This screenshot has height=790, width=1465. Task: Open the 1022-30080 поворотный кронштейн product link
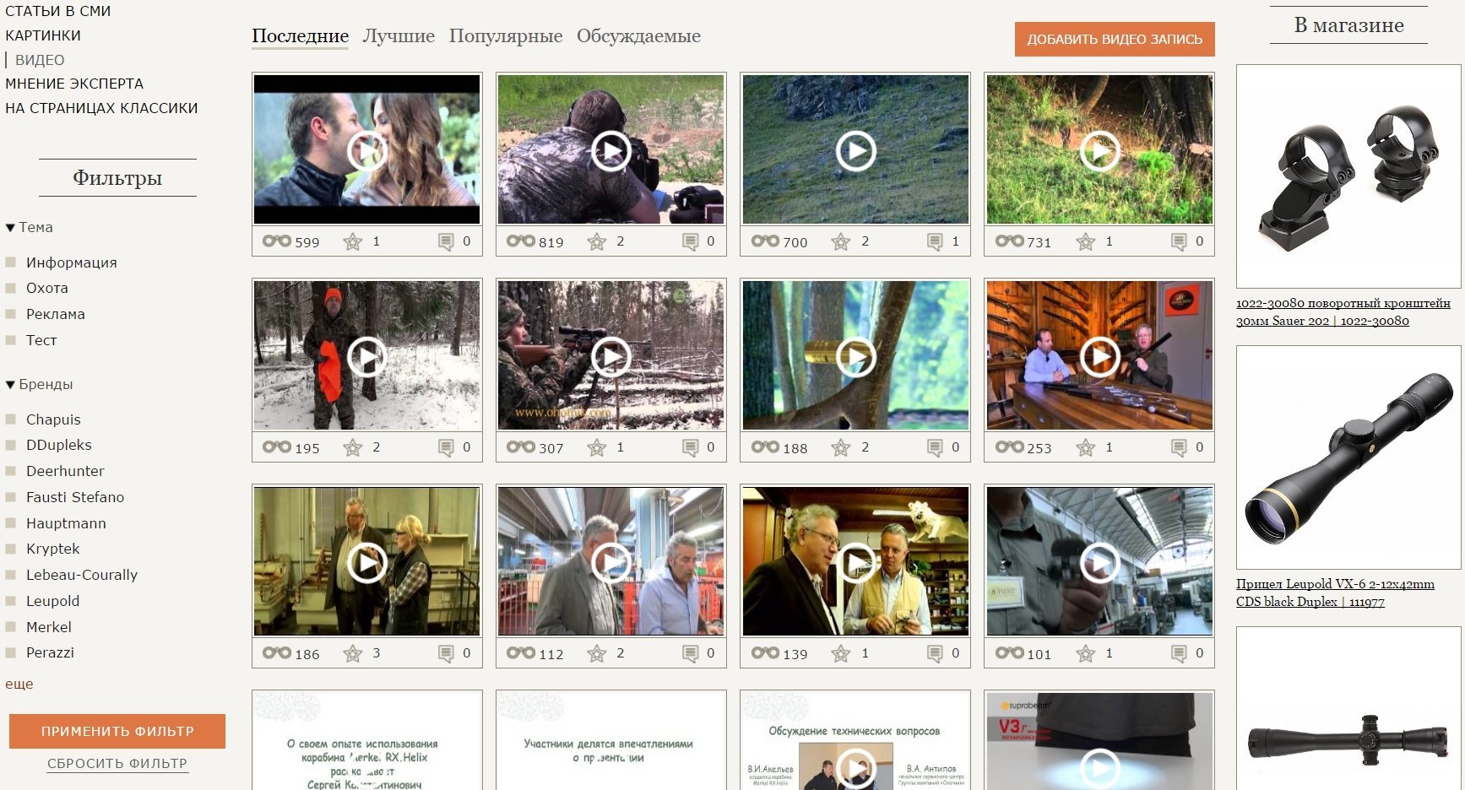pos(1343,311)
